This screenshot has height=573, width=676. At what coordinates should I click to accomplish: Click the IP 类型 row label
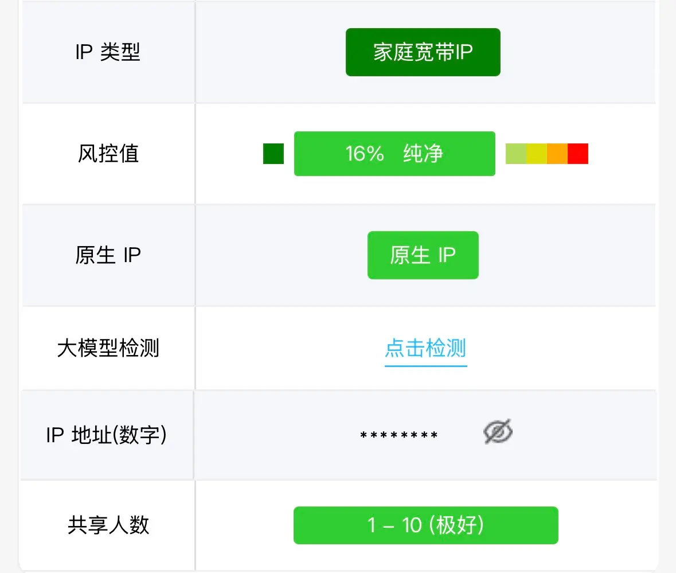click(x=108, y=52)
